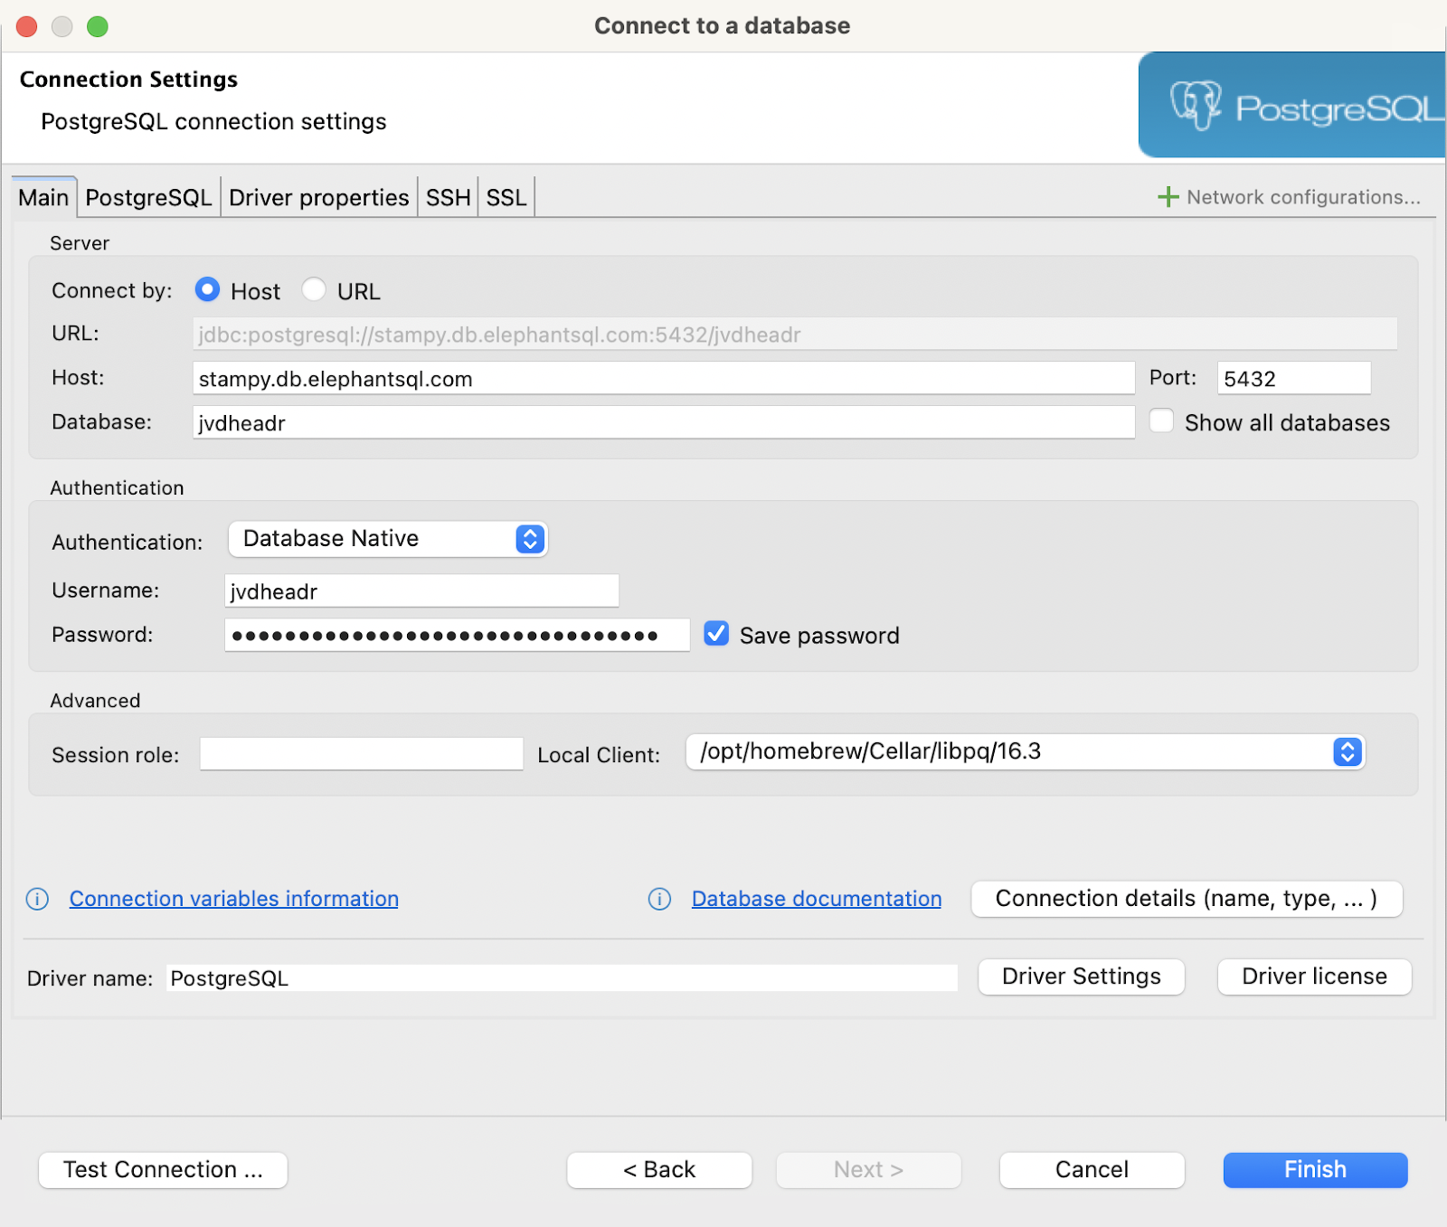Open the SSL tab
Viewport: 1447px width, 1227px height.
pos(506,197)
